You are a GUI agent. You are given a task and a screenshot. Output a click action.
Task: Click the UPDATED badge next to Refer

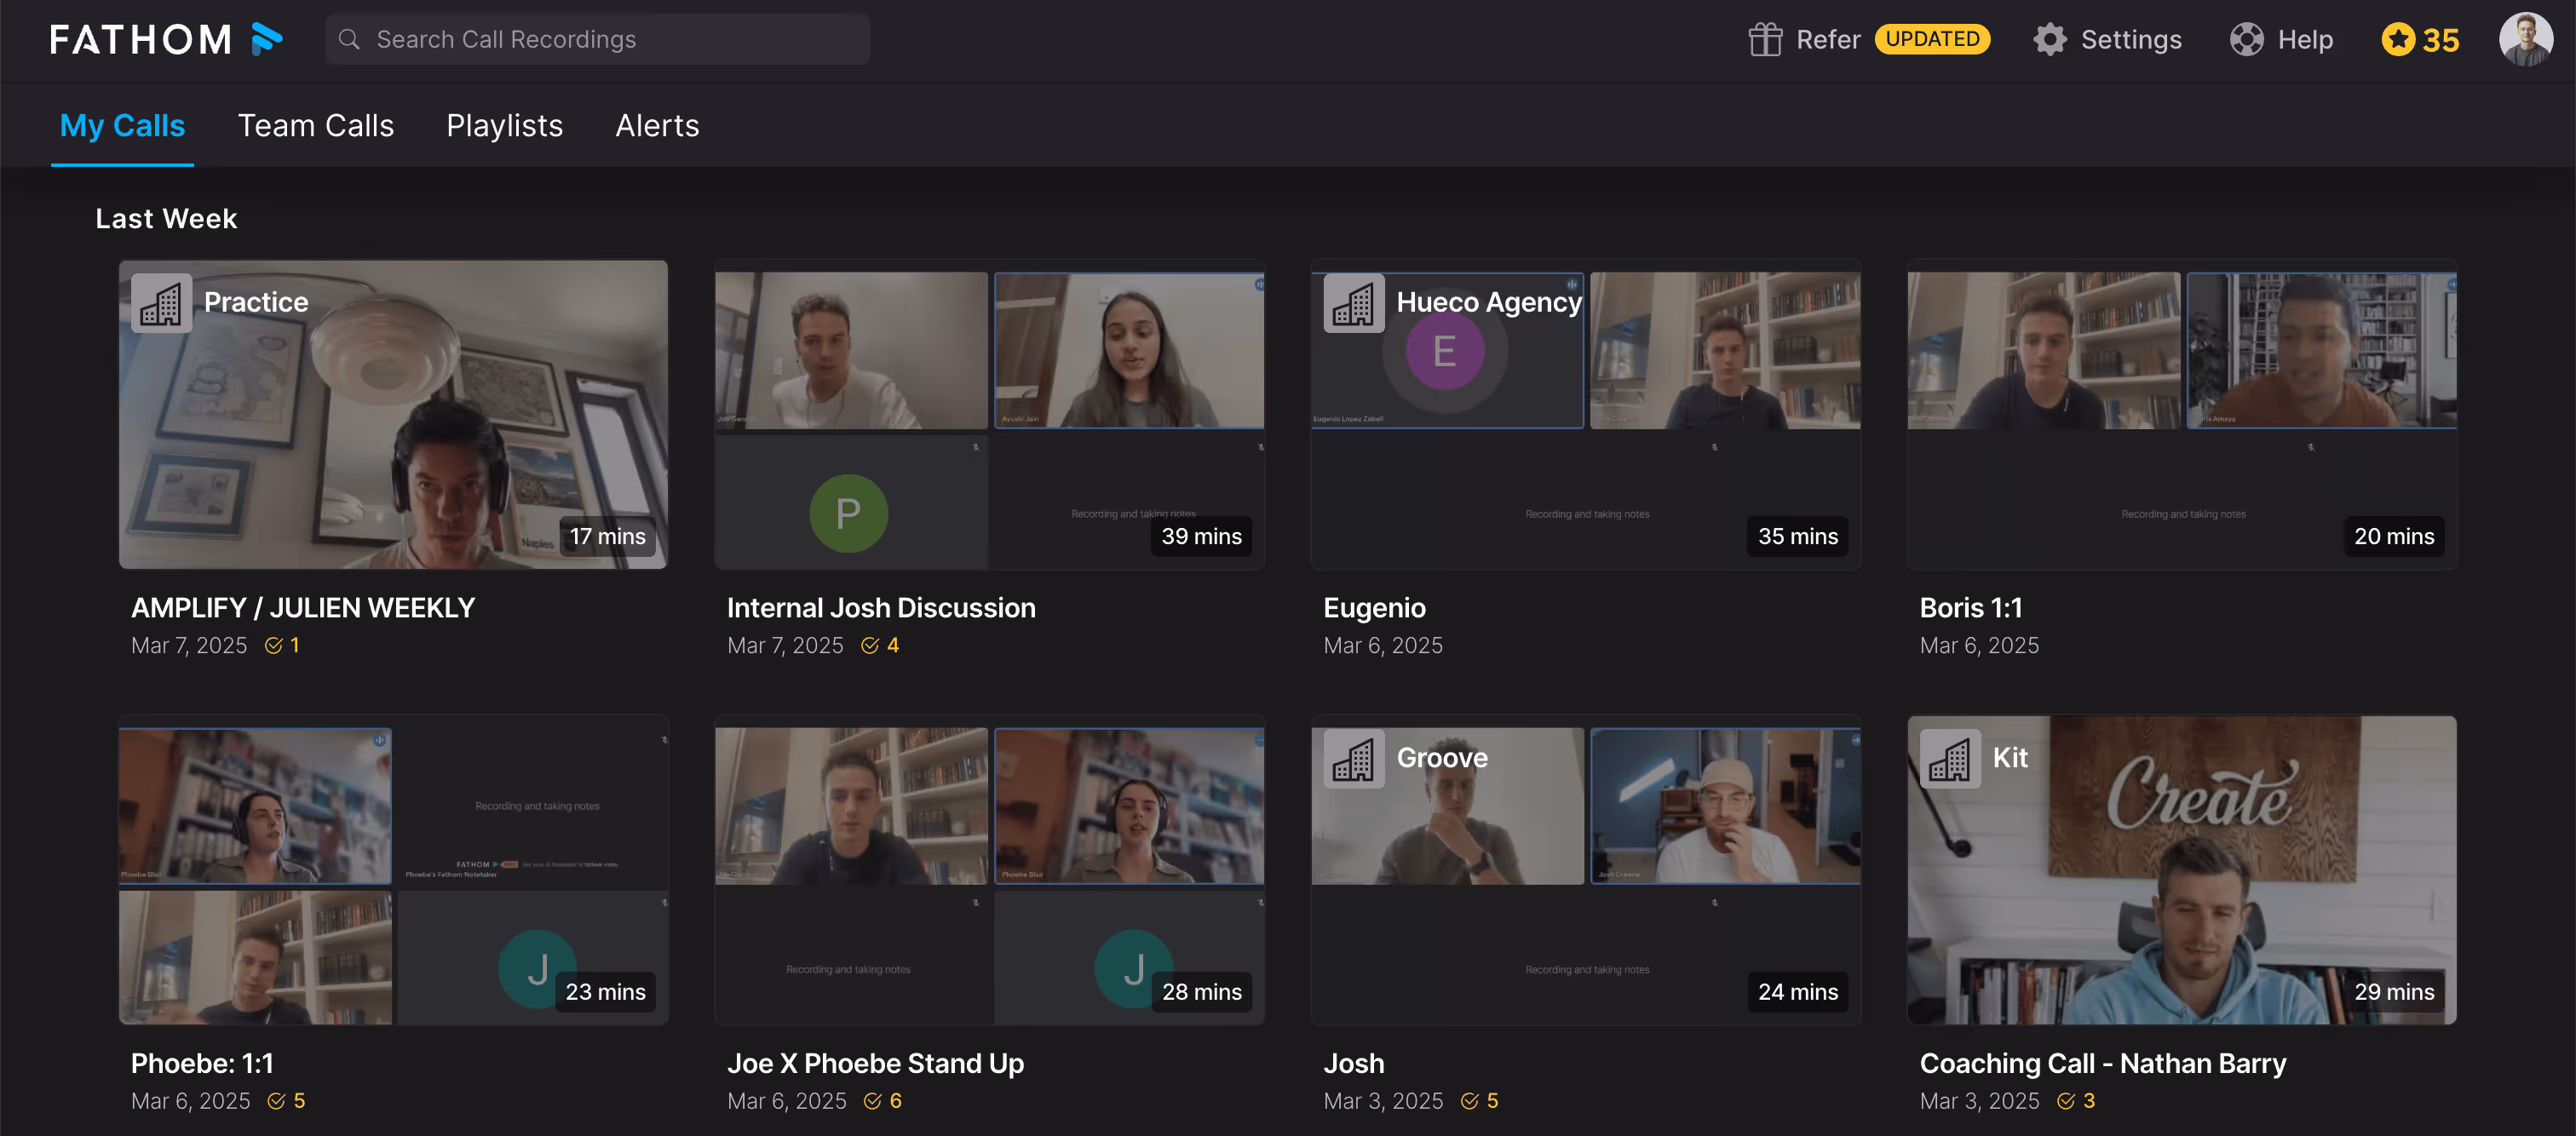coord(1931,39)
